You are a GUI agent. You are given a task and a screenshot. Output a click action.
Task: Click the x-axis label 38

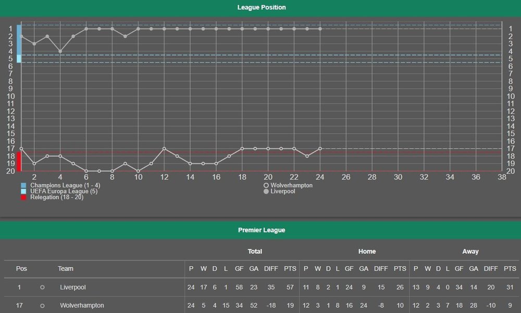(x=502, y=177)
